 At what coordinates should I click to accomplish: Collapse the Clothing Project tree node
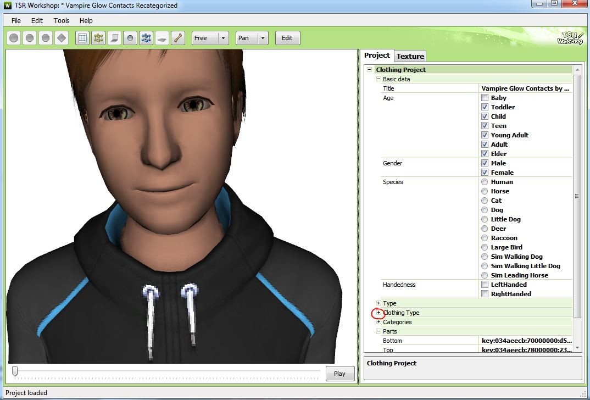pyautogui.click(x=370, y=70)
